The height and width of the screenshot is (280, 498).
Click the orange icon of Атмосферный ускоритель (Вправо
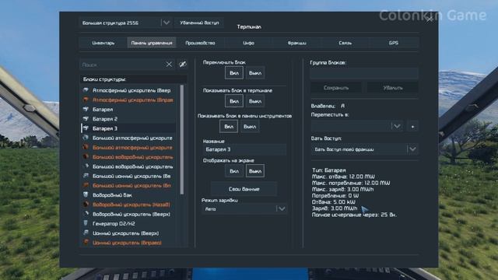(86, 100)
